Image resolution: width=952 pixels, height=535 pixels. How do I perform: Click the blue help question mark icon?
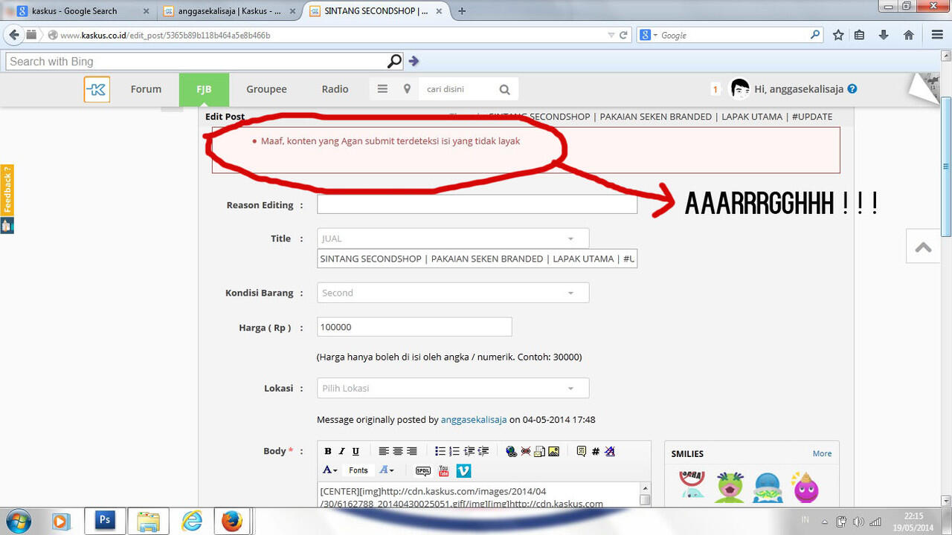(852, 88)
